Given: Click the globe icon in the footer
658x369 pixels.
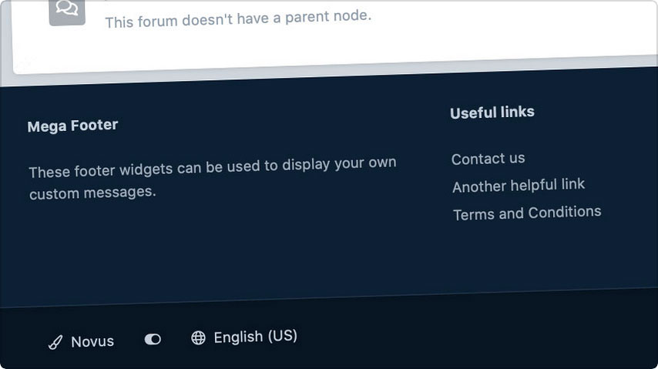Looking at the screenshot, I should coord(198,338).
